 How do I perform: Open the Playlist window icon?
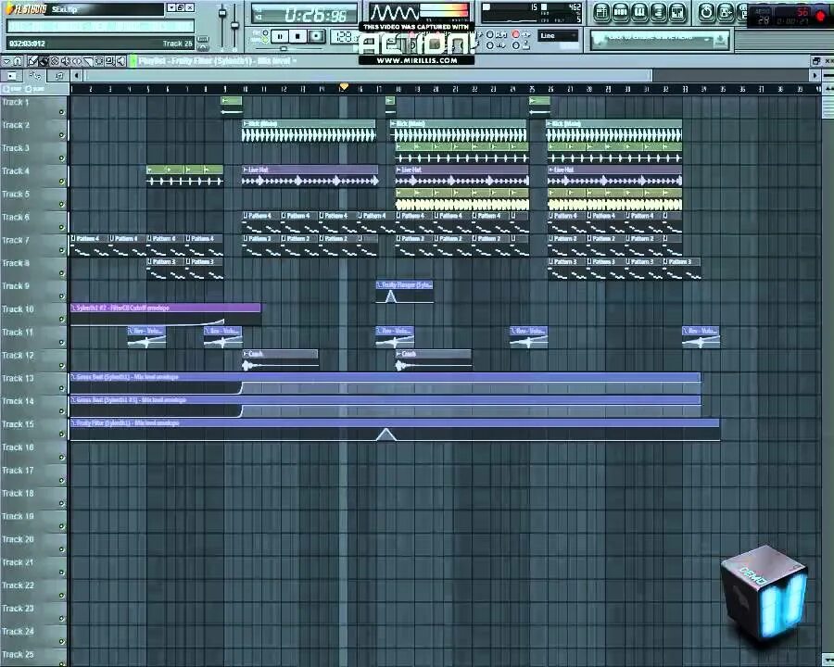click(600, 10)
